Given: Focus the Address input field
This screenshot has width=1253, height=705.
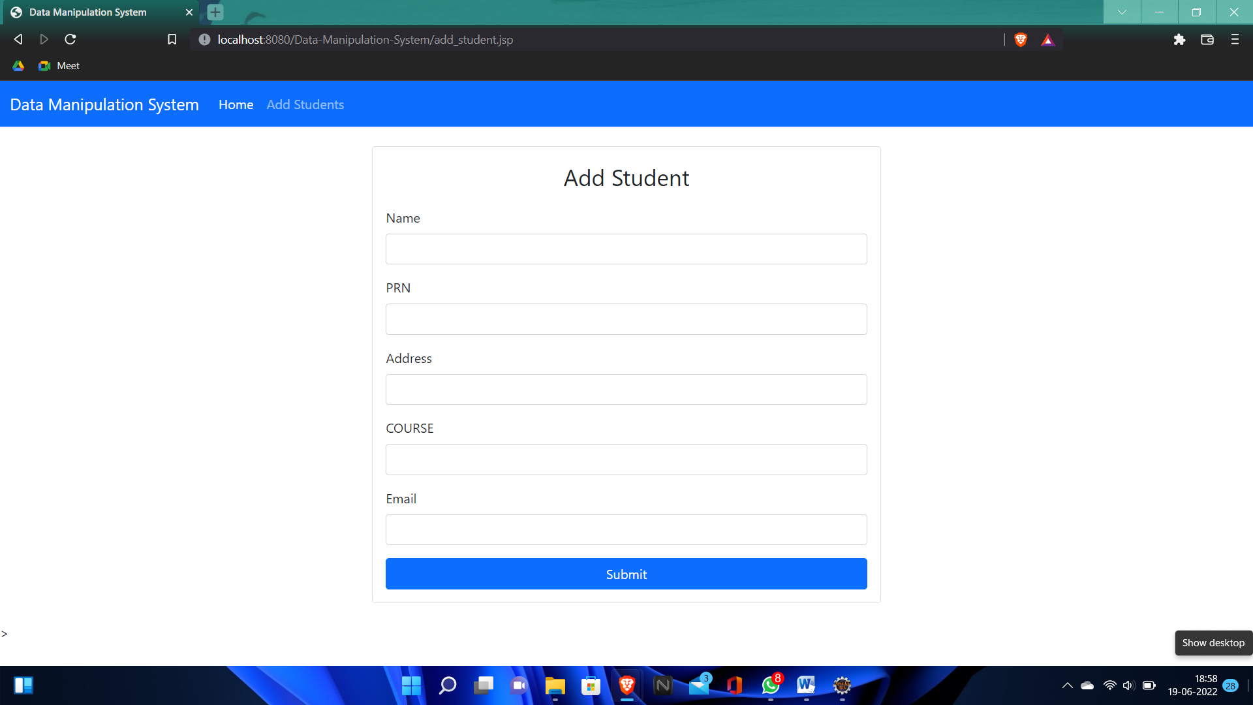Looking at the screenshot, I should [x=626, y=390].
